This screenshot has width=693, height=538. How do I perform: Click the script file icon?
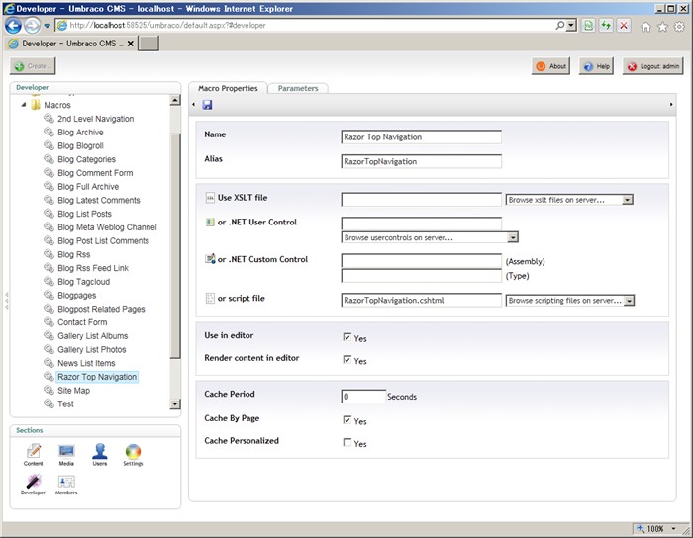pyautogui.click(x=210, y=299)
